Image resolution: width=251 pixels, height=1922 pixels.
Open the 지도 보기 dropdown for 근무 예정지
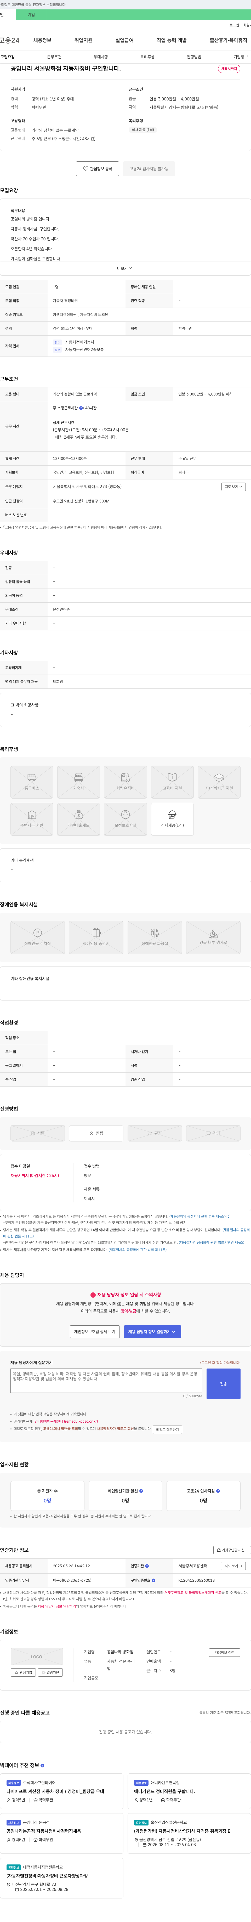(233, 487)
